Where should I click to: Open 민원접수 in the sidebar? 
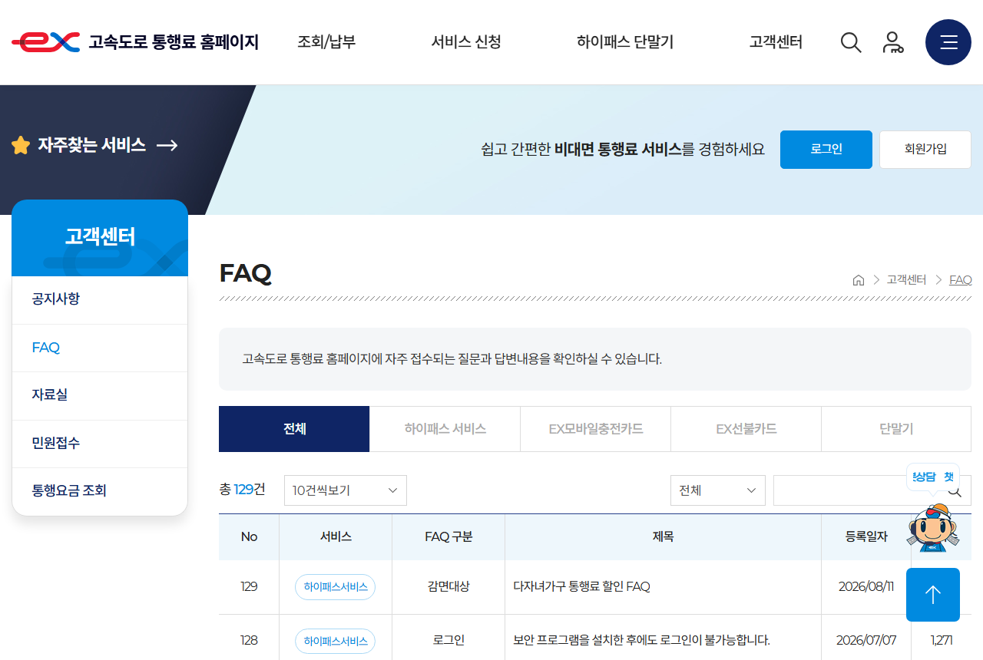click(100, 444)
